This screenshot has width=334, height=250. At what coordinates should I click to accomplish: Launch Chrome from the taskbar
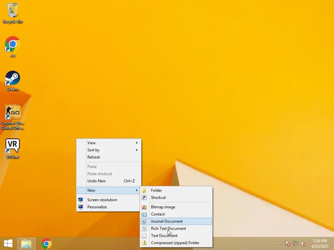point(47,243)
